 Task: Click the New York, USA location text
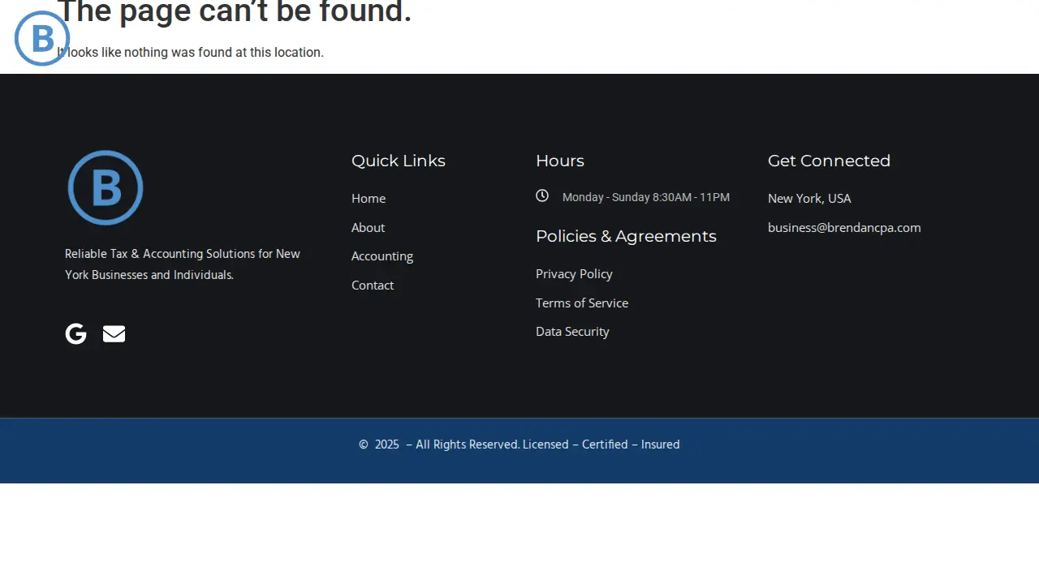click(809, 198)
